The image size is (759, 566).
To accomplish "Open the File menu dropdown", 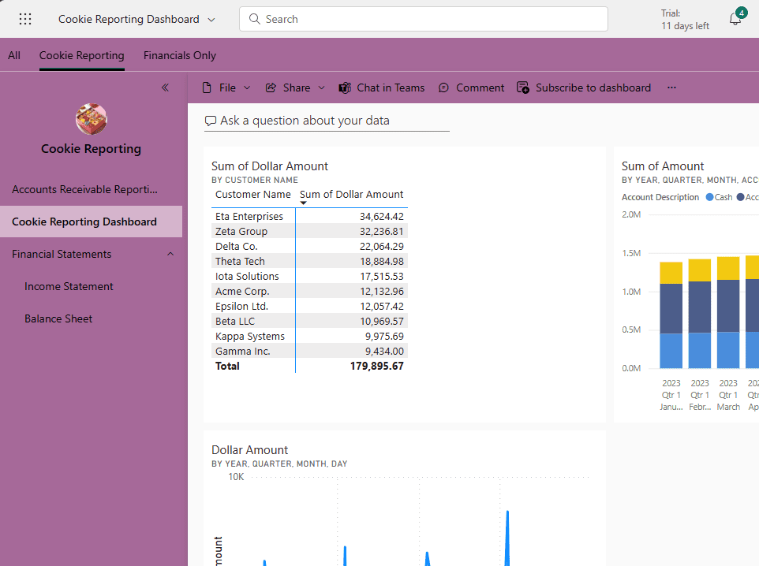I will coord(226,88).
